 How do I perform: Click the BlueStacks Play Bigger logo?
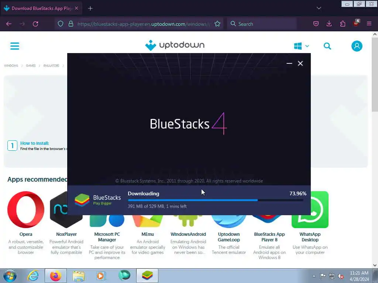click(97, 200)
